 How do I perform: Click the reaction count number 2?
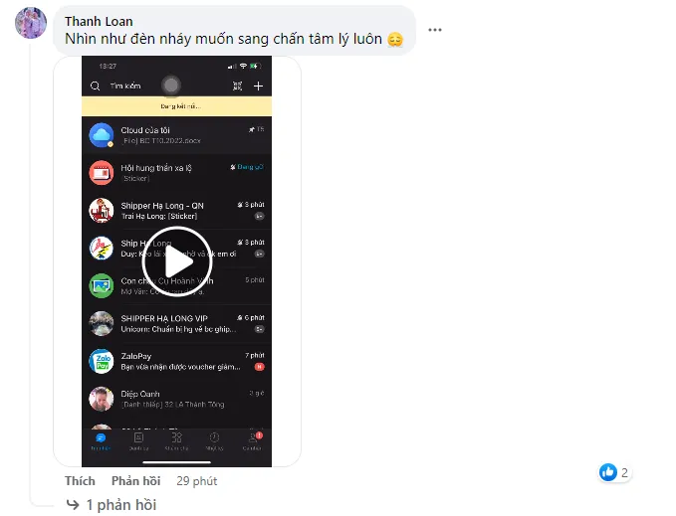pyautogui.click(x=624, y=473)
